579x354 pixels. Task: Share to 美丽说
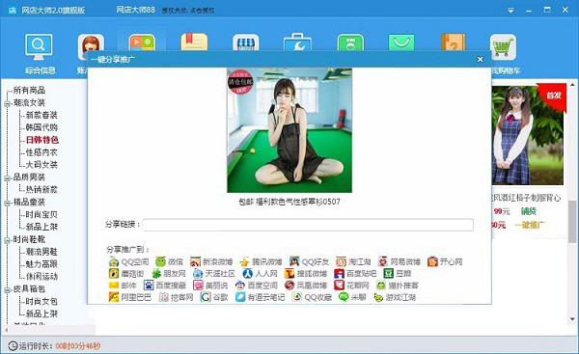210,286
